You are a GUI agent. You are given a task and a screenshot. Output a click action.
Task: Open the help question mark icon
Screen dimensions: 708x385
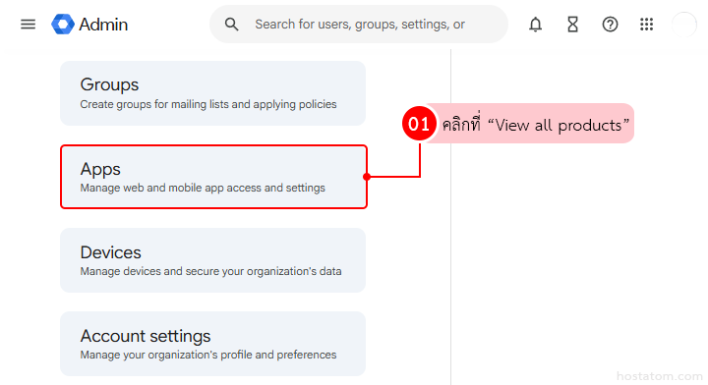point(610,25)
